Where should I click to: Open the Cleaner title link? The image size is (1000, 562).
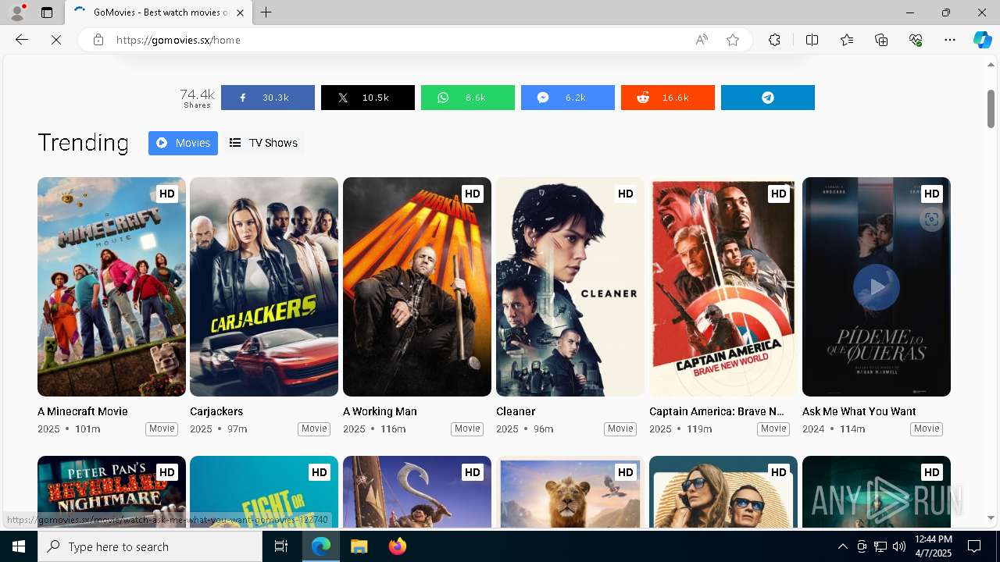pyautogui.click(x=516, y=411)
